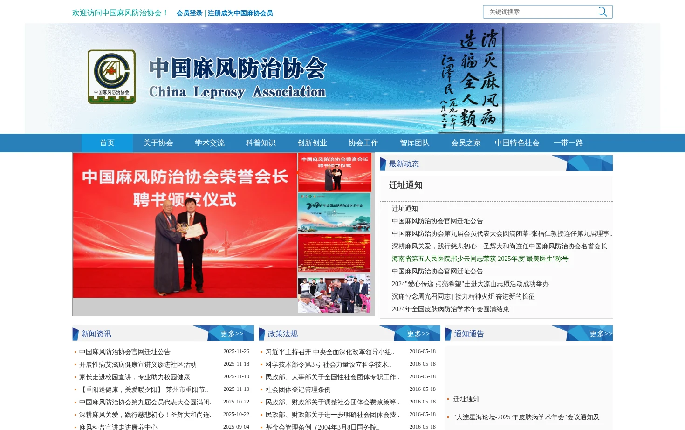Open 重阳送健康，关爱暖夕阳 news item
The width and height of the screenshot is (685, 430).
144,389
